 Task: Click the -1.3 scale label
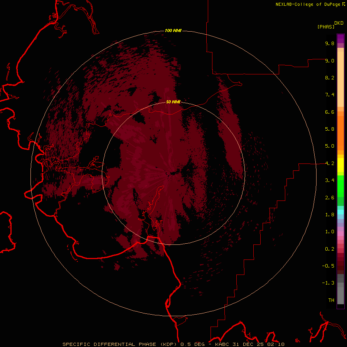pyautogui.click(x=328, y=283)
